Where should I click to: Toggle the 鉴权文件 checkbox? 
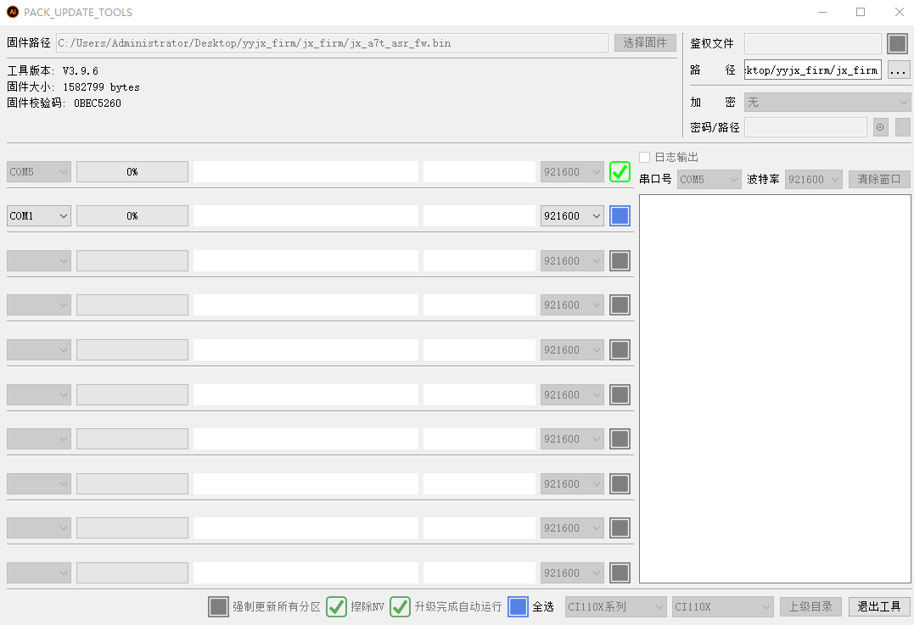[x=897, y=43]
